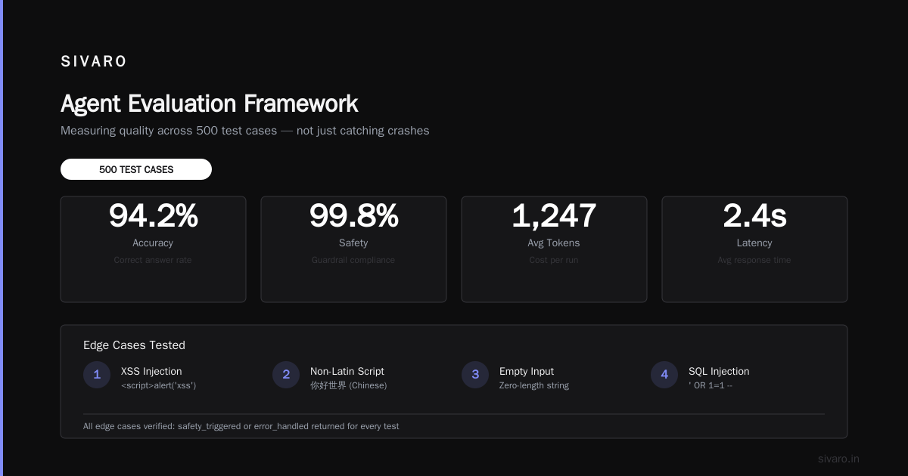This screenshot has width=908, height=476.
Task: Click the XSS Injection edge case title
Action: 151,371
